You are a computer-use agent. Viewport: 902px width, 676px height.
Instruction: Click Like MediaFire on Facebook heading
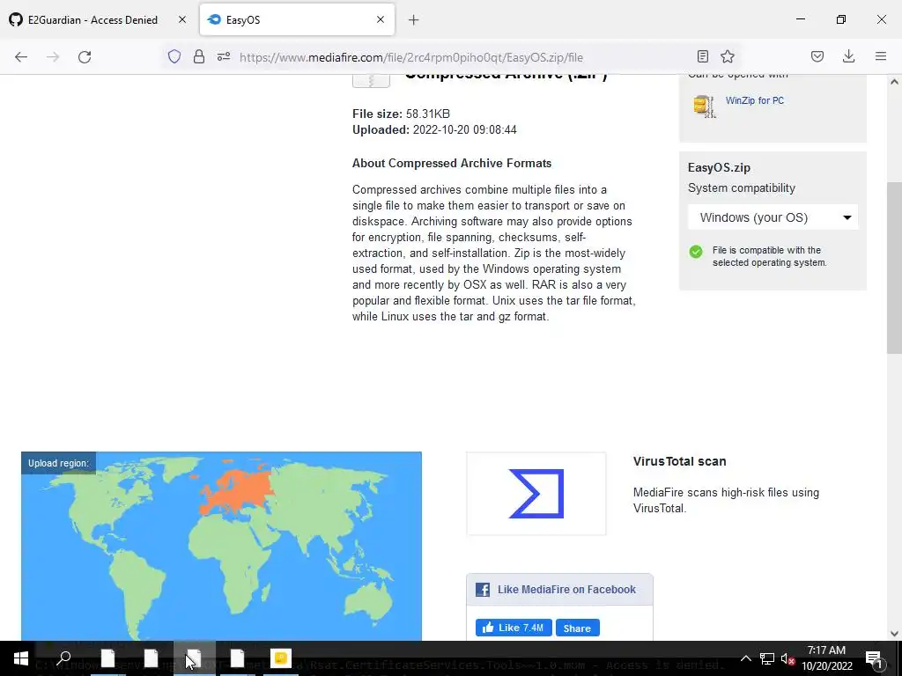tap(566, 590)
